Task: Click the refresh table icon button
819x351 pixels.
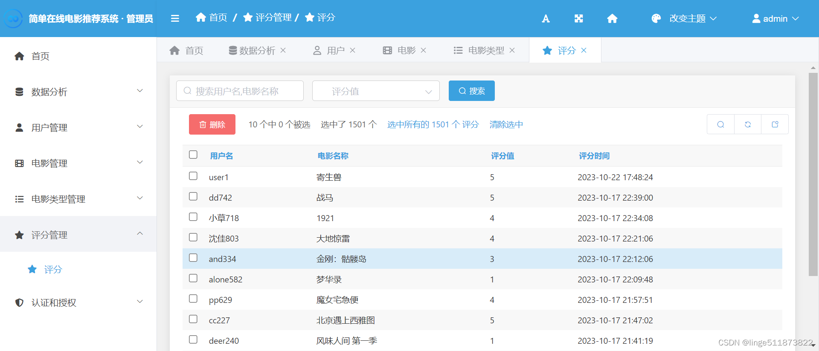Action: coord(748,124)
